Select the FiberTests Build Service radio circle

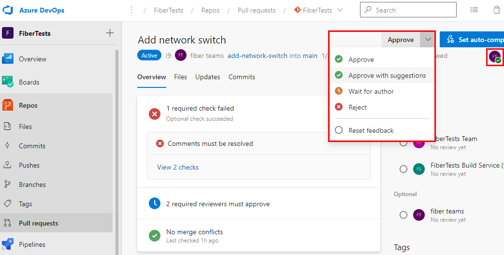pyautogui.click(x=403, y=169)
